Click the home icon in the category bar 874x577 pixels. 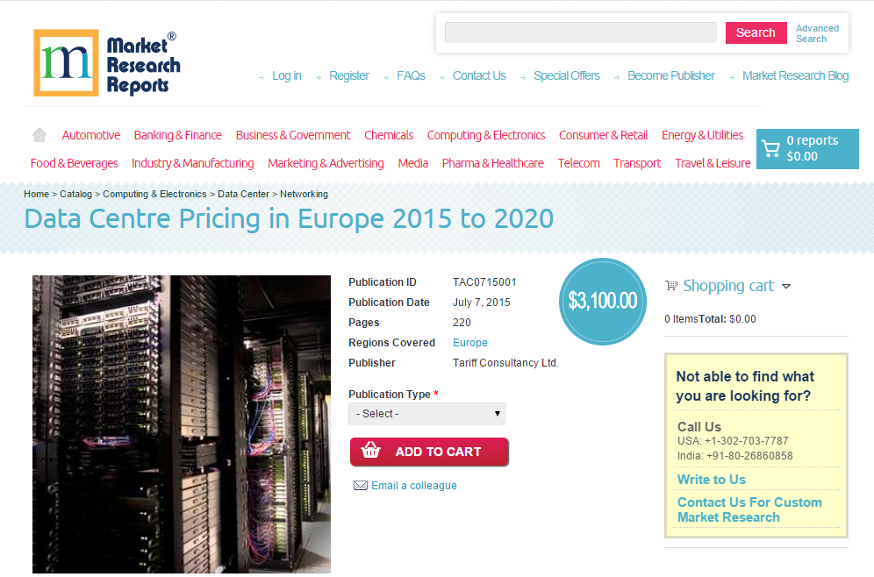pos(39,134)
